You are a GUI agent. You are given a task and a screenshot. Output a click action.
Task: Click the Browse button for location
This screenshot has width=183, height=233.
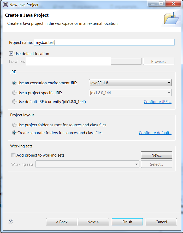coord(158,61)
